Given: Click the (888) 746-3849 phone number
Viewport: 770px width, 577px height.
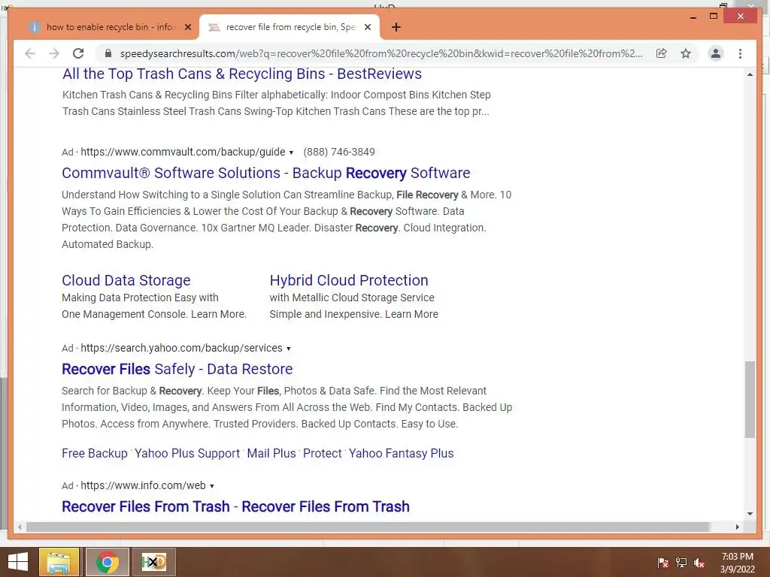Looking at the screenshot, I should 339,152.
